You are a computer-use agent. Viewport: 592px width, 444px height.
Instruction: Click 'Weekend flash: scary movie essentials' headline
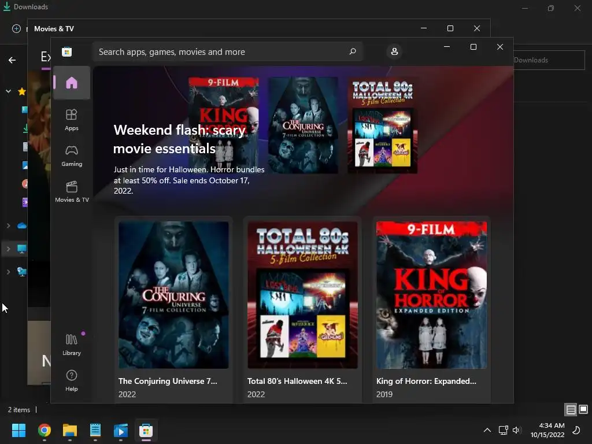pyautogui.click(x=179, y=139)
